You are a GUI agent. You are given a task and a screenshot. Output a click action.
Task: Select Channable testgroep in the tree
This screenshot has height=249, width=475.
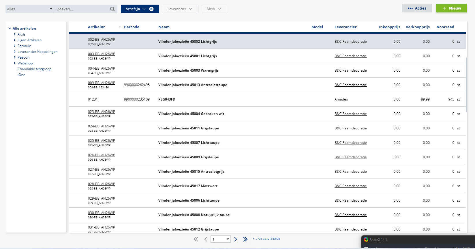pyautogui.click(x=34, y=69)
